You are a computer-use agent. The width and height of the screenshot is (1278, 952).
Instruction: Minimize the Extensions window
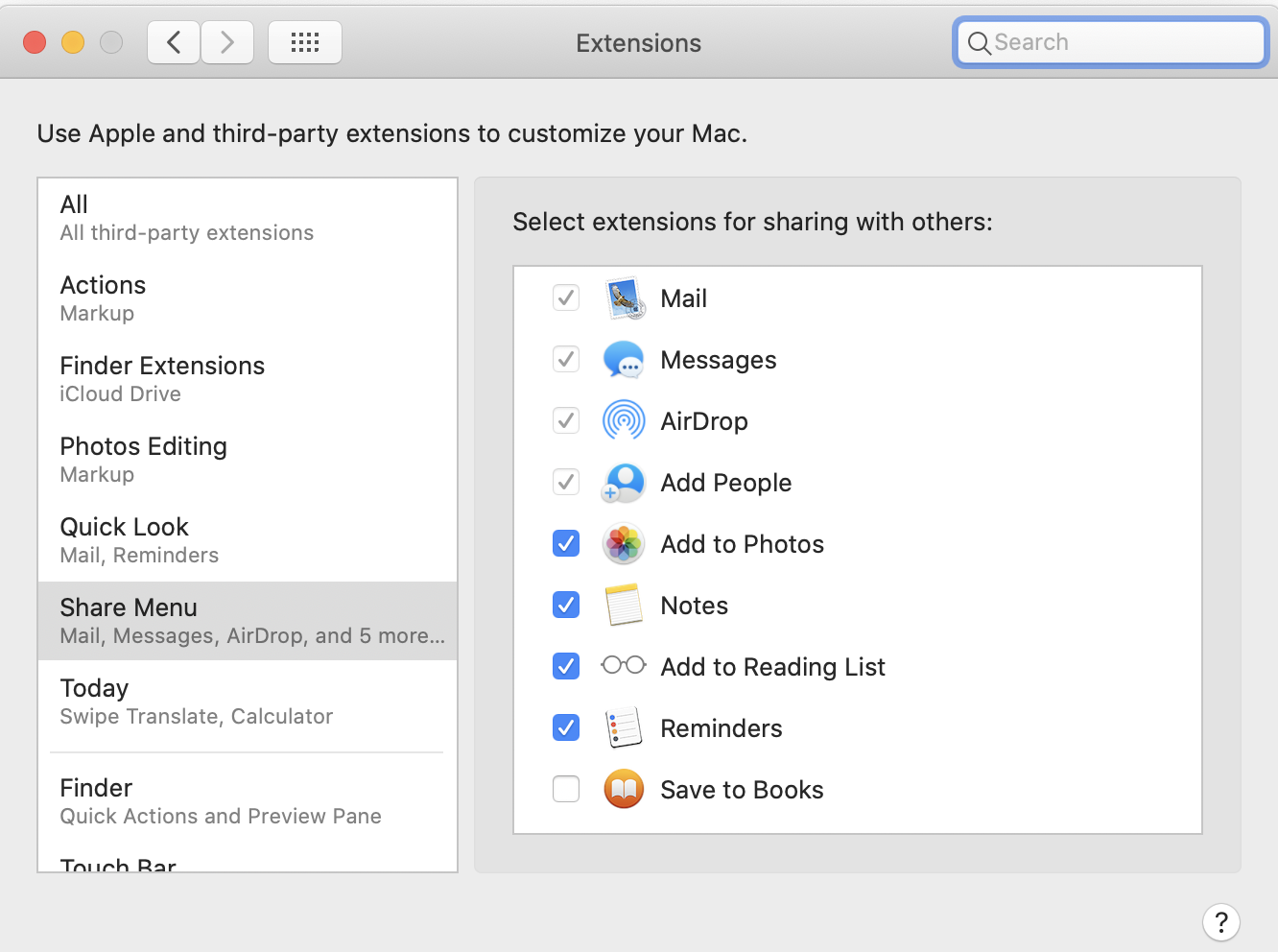click(x=73, y=42)
